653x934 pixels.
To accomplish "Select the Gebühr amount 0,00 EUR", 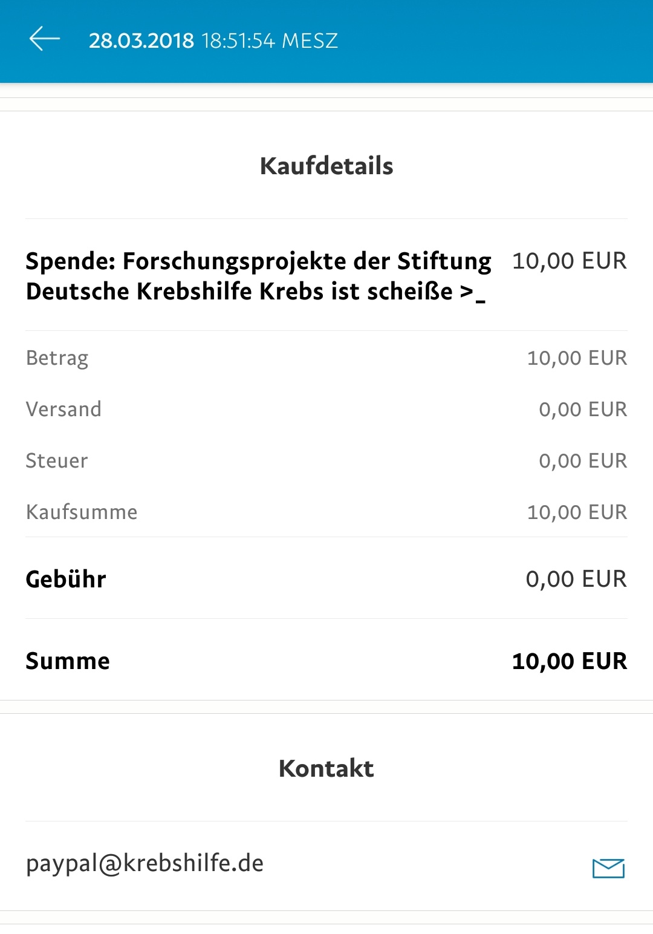I will coord(576,580).
